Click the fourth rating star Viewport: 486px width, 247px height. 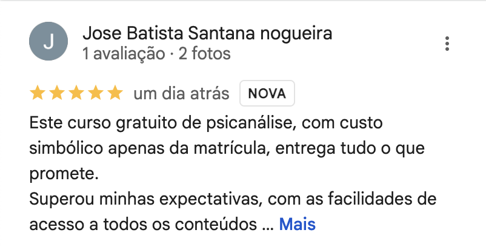point(96,93)
